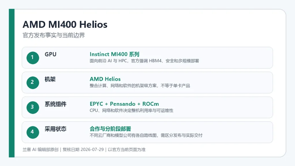Click the '系统组件' row label
Viewport: 295px width, 166px height.
[x=56, y=104]
